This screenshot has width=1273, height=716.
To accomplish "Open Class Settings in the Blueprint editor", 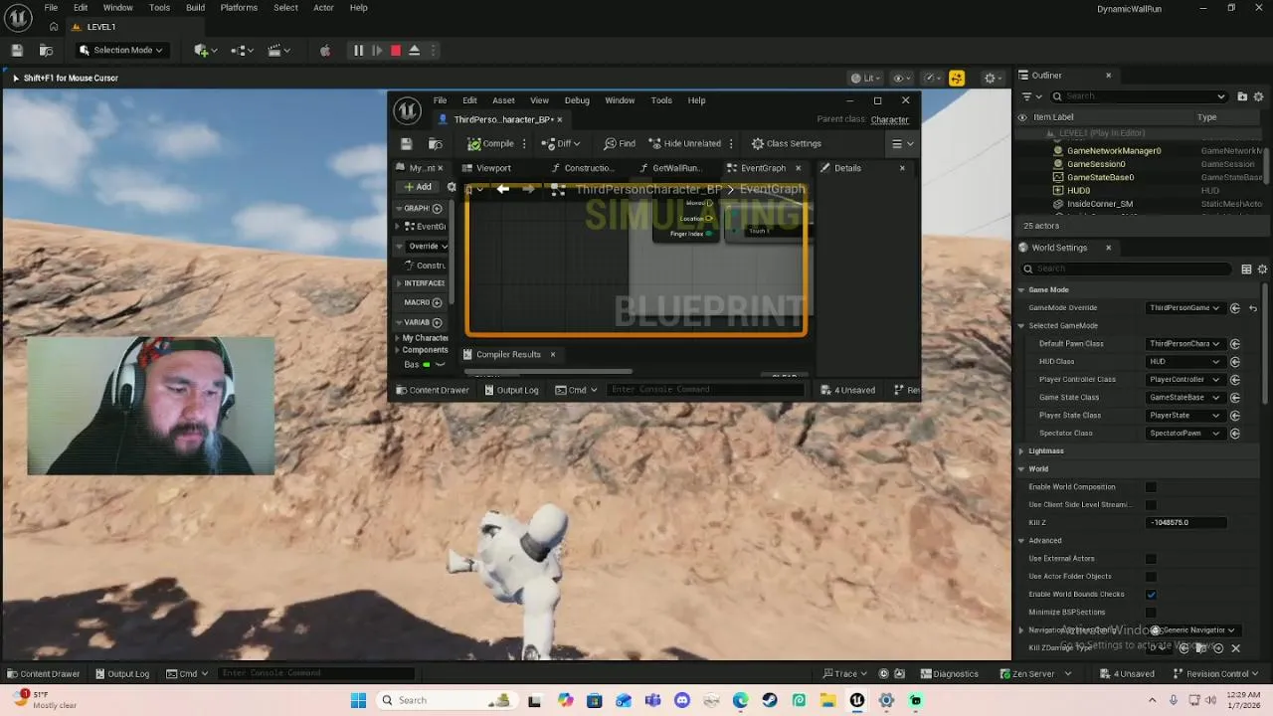I will (786, 143).
